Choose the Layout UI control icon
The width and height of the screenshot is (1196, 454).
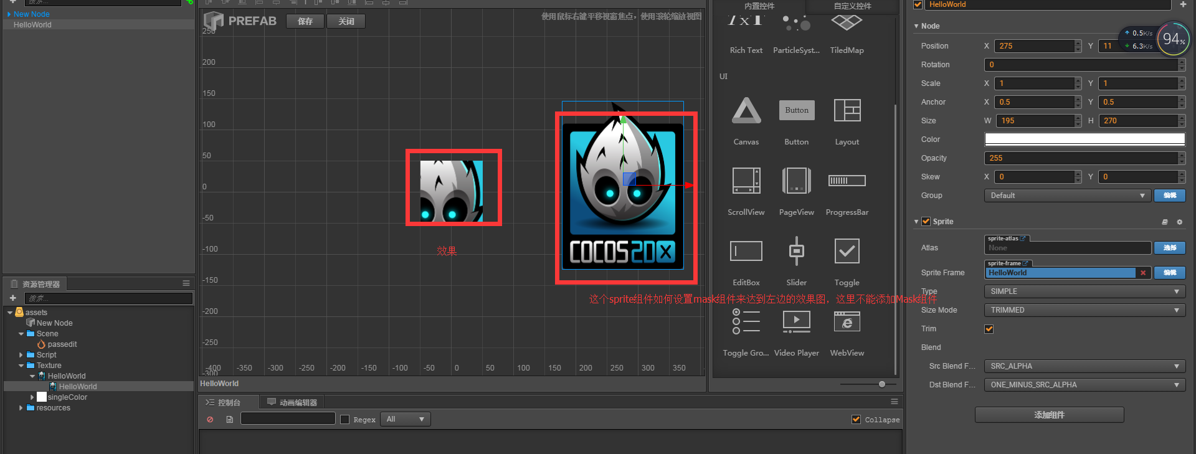click(847, 110)
